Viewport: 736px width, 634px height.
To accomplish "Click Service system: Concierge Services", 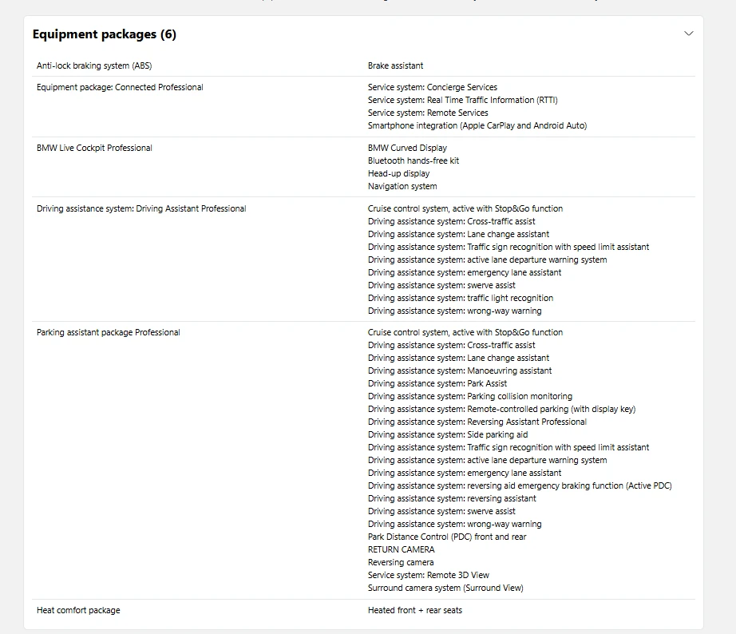I will [433, 87].
